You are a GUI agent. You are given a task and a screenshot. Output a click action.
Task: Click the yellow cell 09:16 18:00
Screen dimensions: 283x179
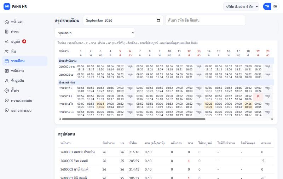(248, 105)
